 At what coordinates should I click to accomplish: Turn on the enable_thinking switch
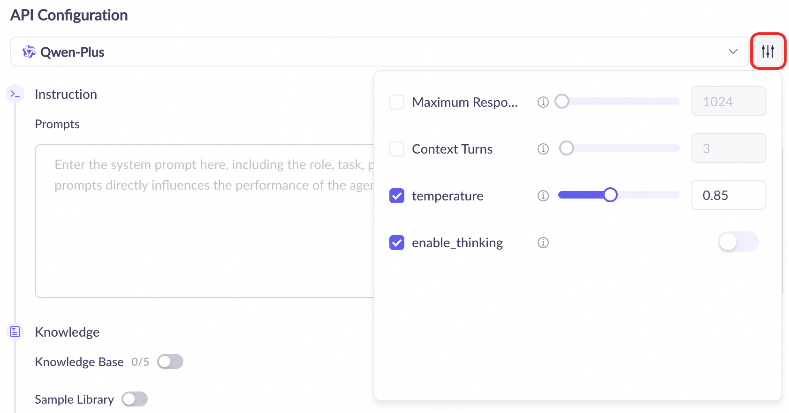738,242
